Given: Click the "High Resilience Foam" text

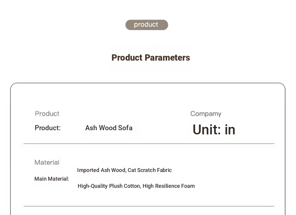Looking at the screenshot, I should tap(169, 186).
